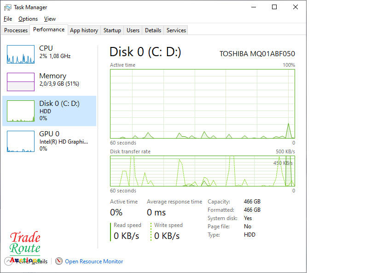Screen dimensions: 377x273
Task: Open the Users tab
Action: click(x=133, y=30)
